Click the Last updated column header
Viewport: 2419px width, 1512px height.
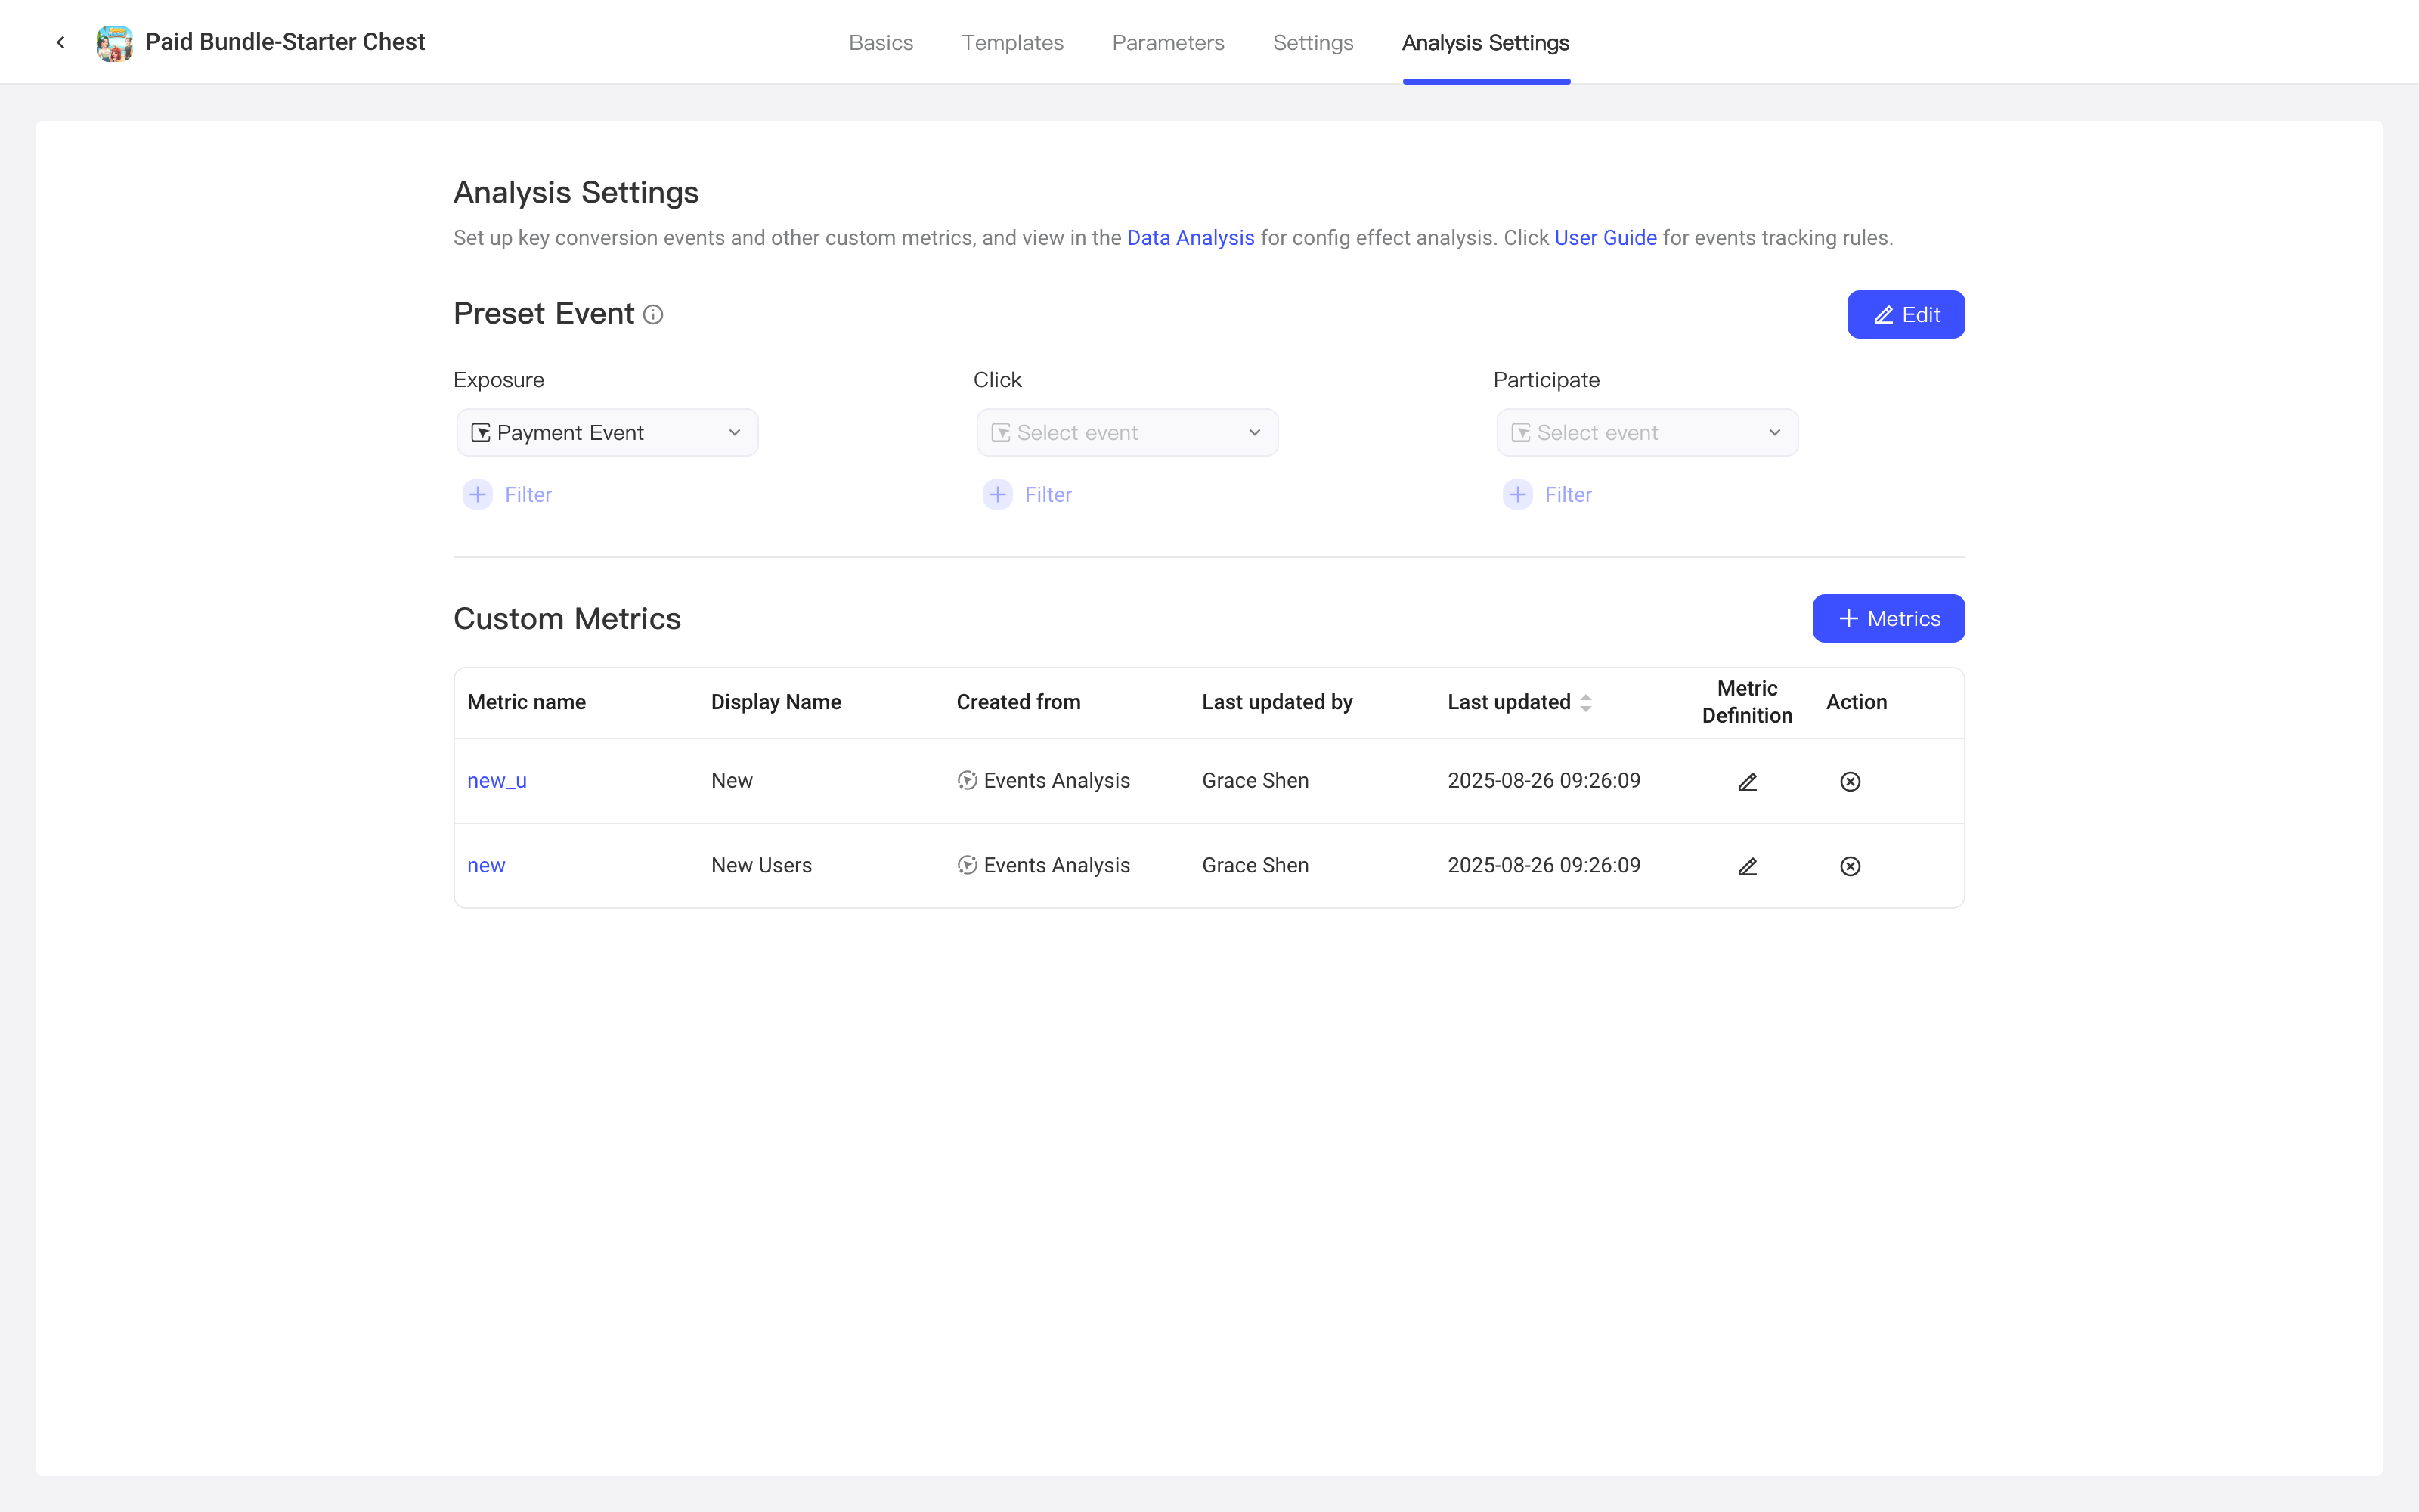coord(1508,702)
